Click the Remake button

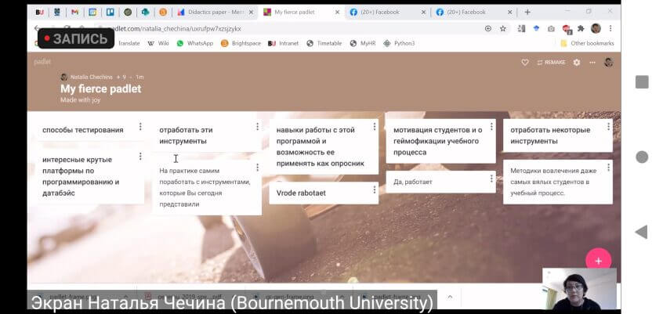pyautogui.click(x=551, y=62)
